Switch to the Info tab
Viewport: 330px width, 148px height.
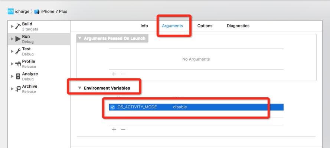[x=144, y=26]
